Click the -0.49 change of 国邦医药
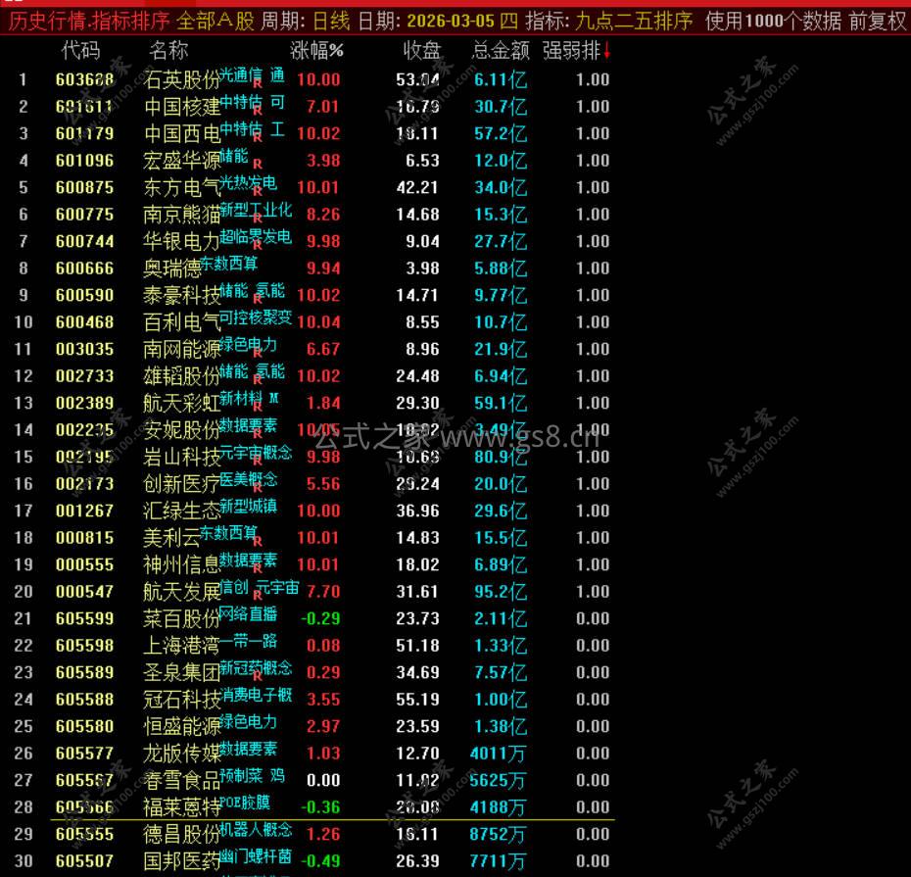The width and height of the screenshot is (911, 877). click(x=320, y=860)
